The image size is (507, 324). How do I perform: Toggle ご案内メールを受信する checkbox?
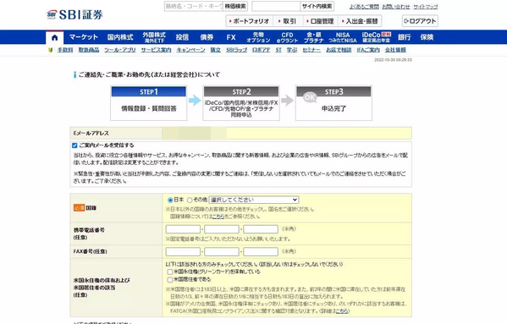click(74, 146)
